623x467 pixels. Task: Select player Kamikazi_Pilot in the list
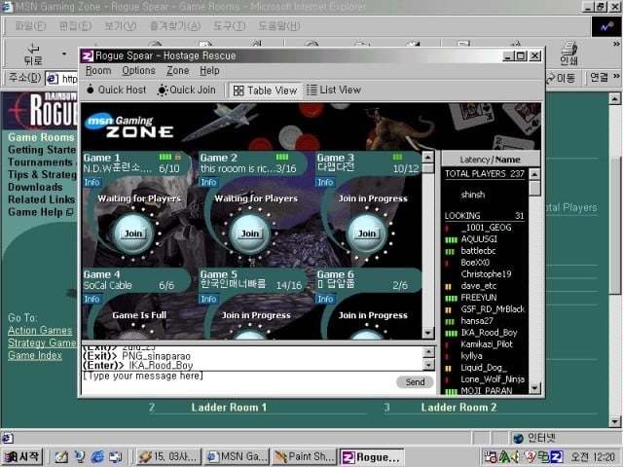click(487, 344)
